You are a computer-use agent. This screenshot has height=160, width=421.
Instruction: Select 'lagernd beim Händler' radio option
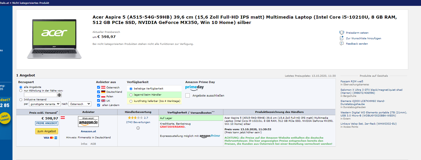(131, 95)
